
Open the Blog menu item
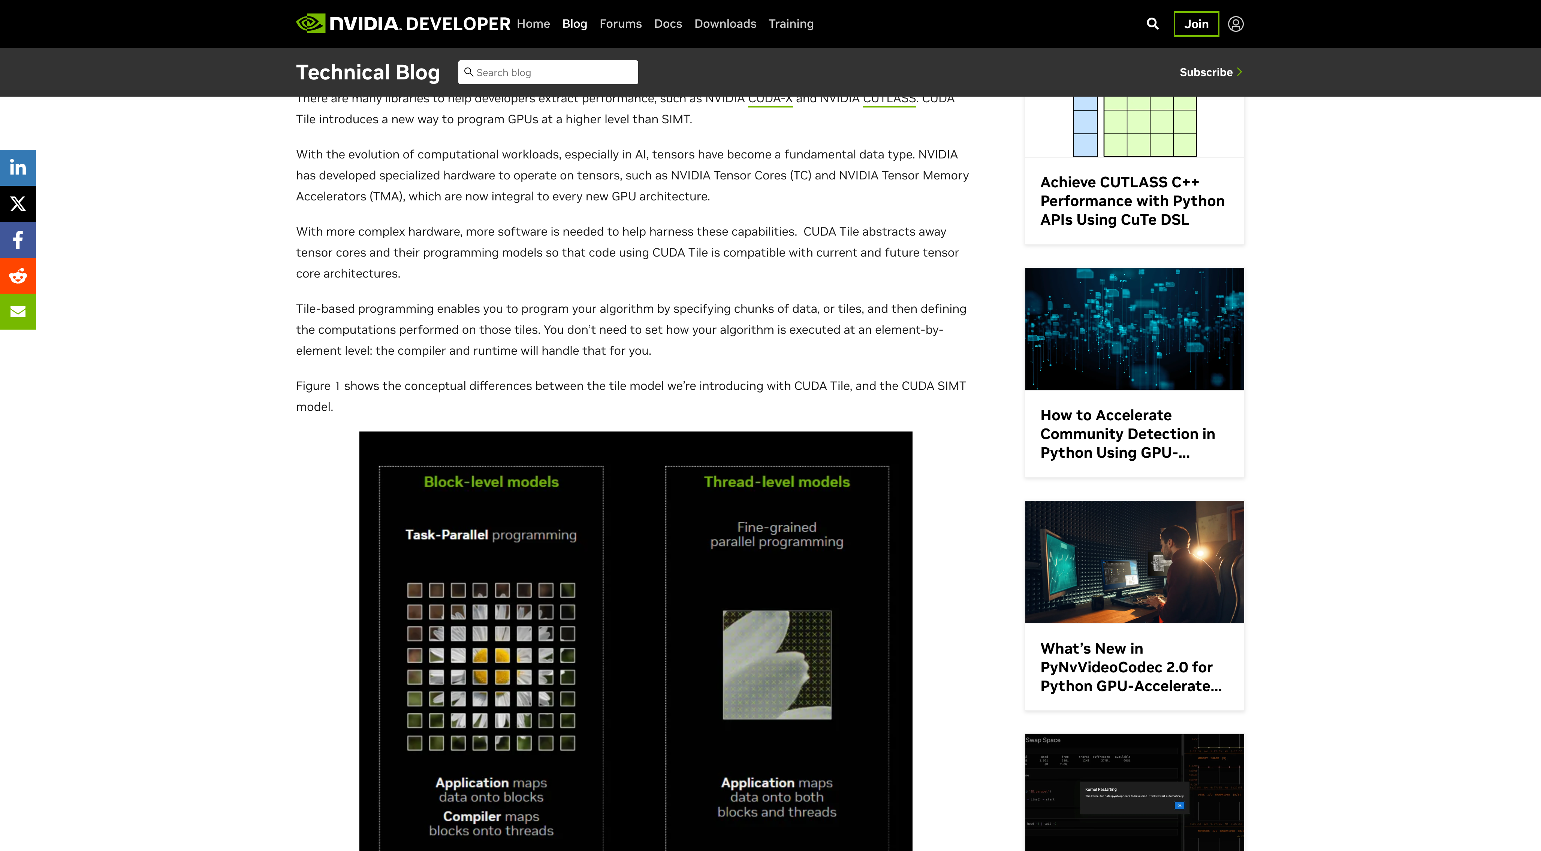pos(574,24)
